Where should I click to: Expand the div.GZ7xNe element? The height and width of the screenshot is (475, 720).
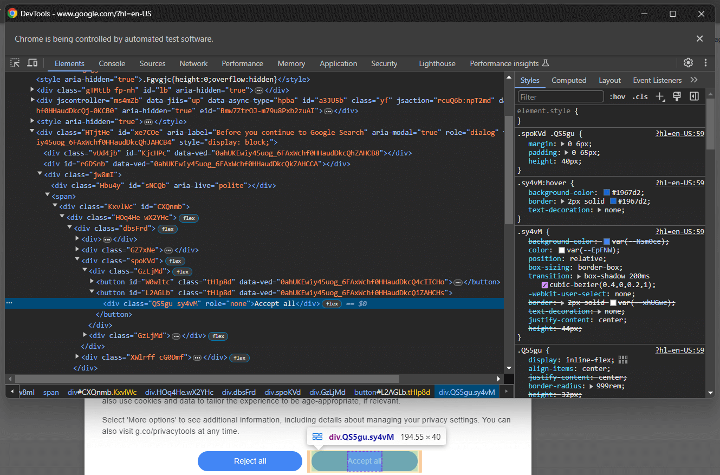[76, 250]
